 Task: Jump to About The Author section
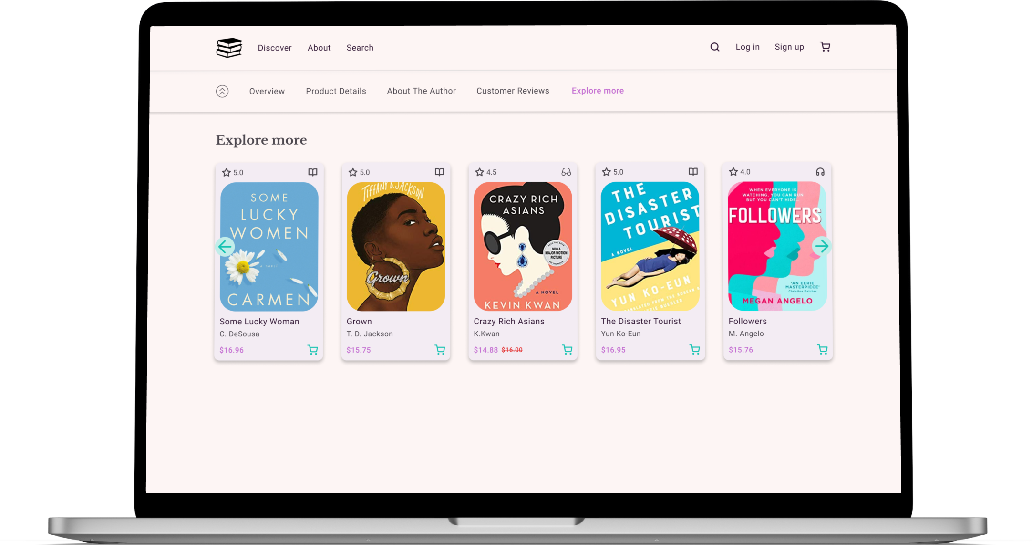[x=421, y=91]
